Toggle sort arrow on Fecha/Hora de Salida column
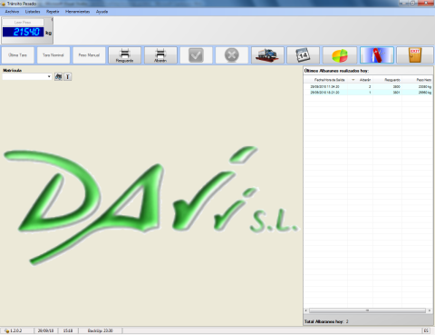This screenshot has width=435, height=335. pos(353,80)
